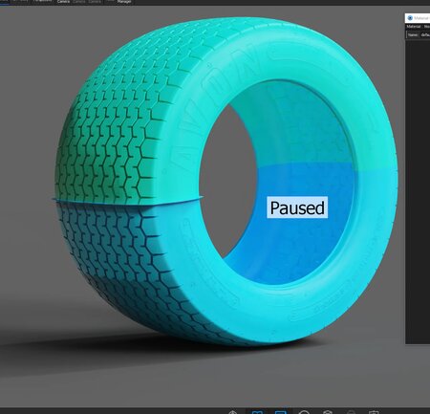Click the material Name field
Image resolution: width=430 pixels, height=414 pixels.
pyautogui.click(x=425, y=34)
